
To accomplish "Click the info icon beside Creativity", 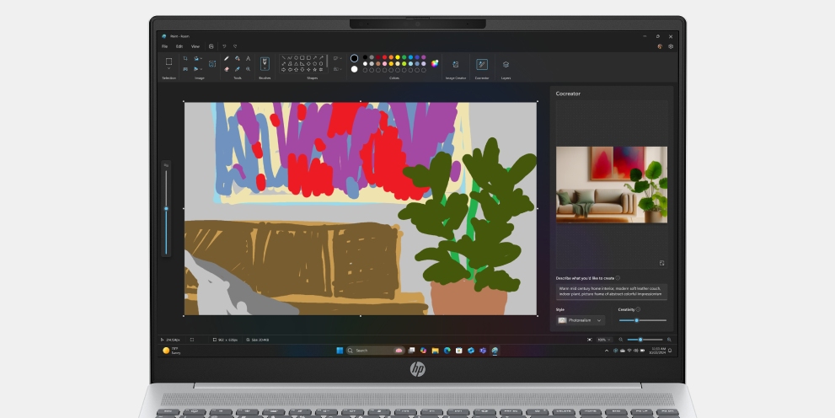I will pos(638,309).
